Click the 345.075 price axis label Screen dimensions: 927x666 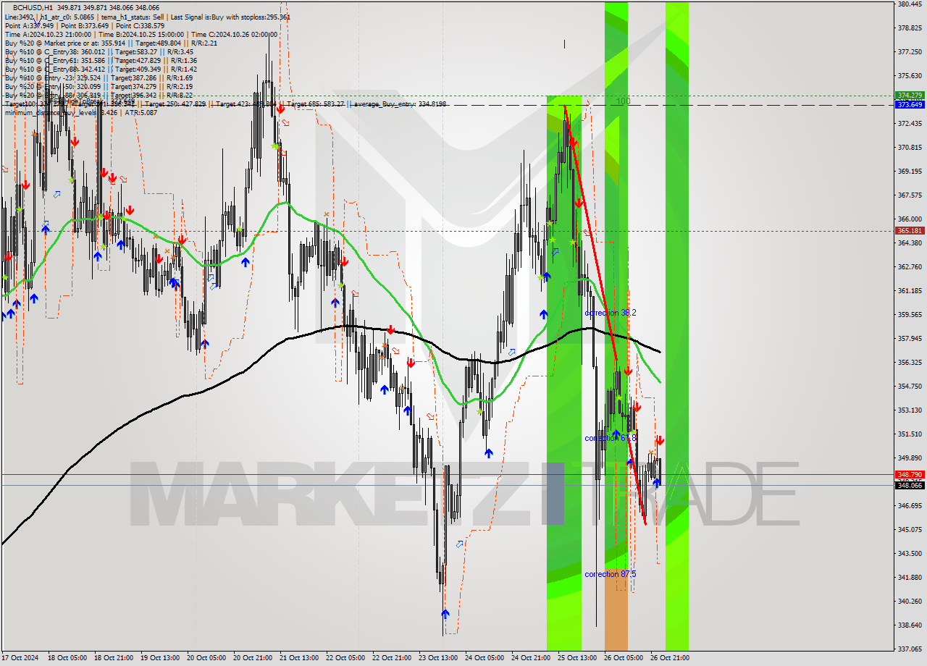pos(910,530)
